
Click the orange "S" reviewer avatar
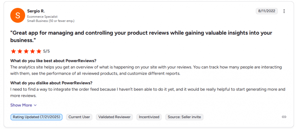point(17,15)
